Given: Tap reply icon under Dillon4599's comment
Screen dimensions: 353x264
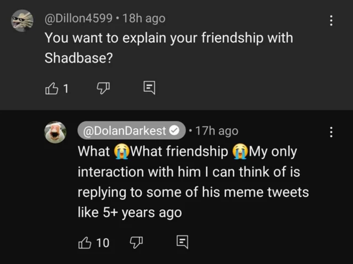Looking at the screenshot, I should (x=149, y=88).
